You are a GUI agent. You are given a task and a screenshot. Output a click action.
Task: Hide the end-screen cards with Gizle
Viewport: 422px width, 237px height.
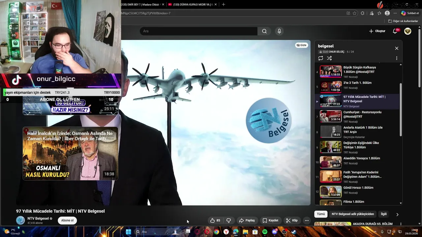coord(301,45)
